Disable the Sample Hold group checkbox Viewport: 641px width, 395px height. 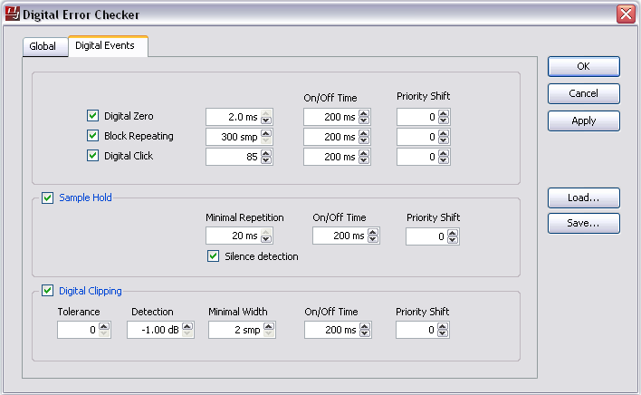point(47,197)
